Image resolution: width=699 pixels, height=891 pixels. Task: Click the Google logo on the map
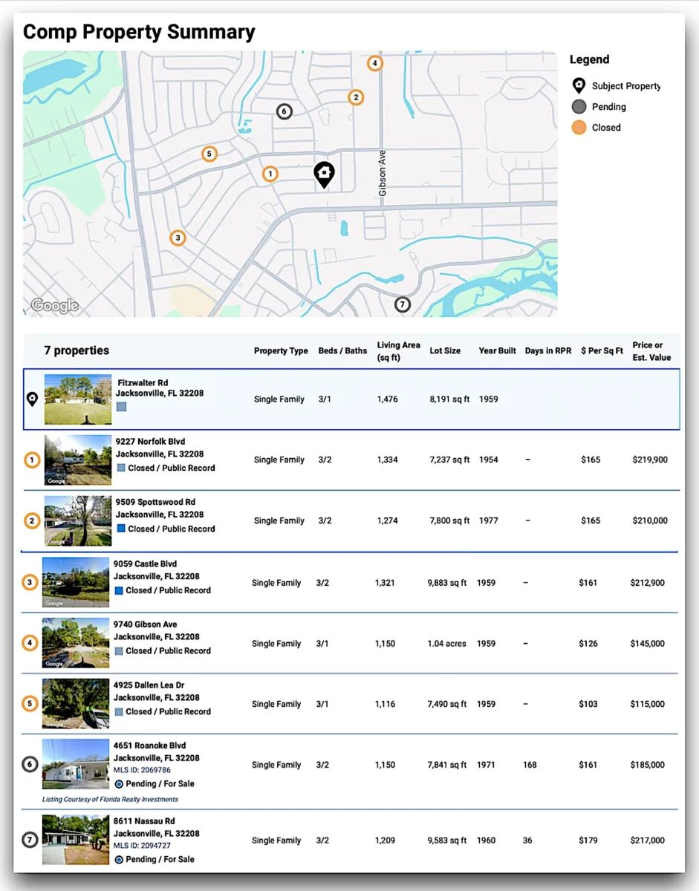point(54,305)
